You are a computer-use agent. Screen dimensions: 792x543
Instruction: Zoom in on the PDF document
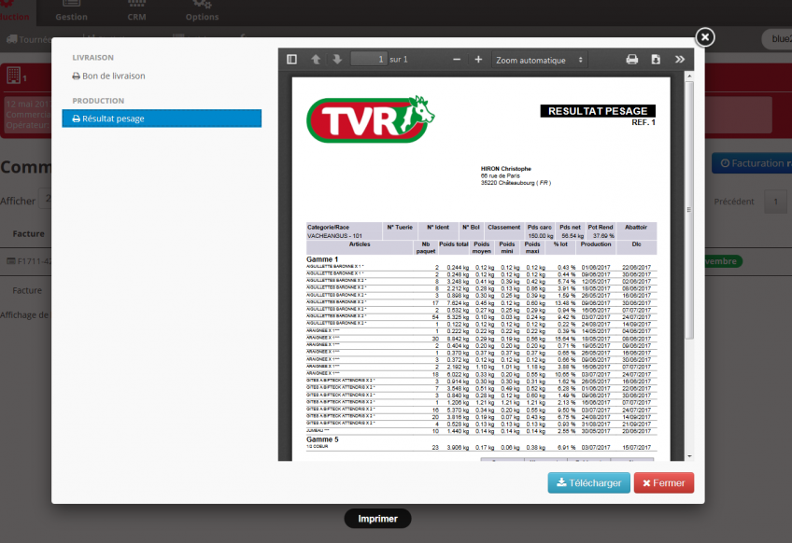[478, 60]
